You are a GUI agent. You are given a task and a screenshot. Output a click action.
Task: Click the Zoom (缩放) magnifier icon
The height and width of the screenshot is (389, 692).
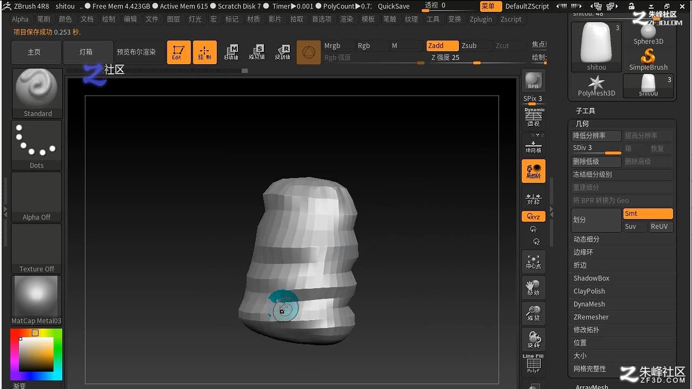pos(534,313)
